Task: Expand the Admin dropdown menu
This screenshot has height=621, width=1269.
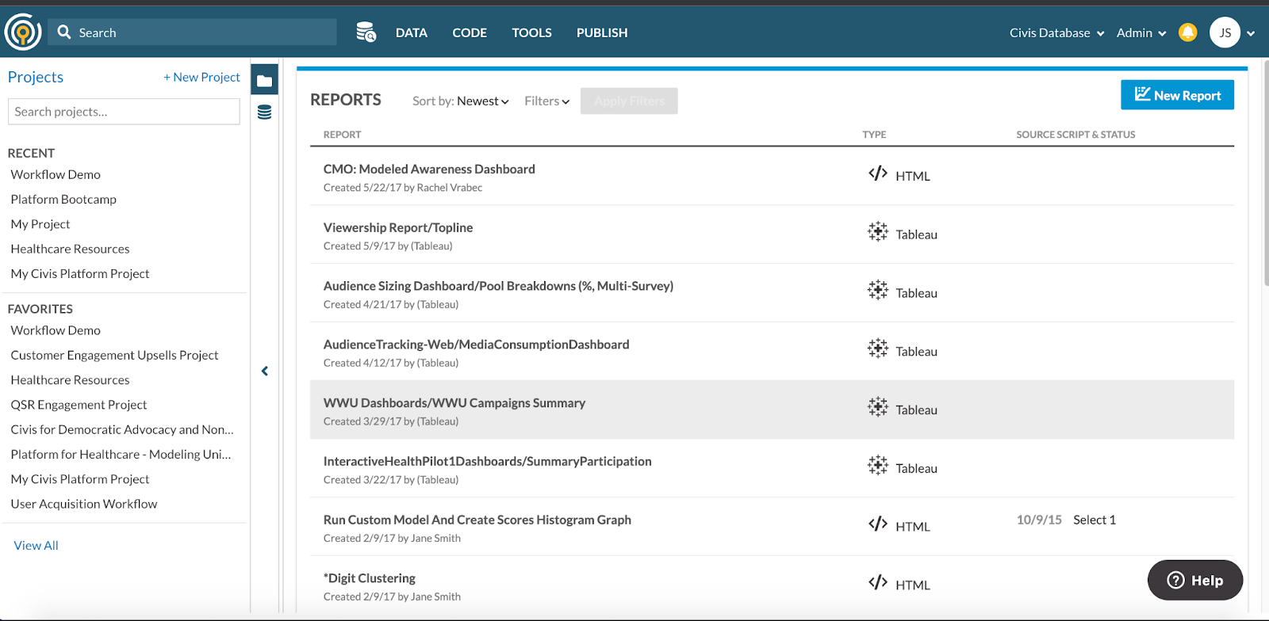Action: click(x=1141, y=33)
